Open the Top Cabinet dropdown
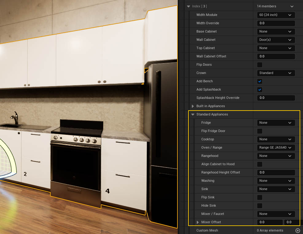The image size is (303, 234). (276, 48)
